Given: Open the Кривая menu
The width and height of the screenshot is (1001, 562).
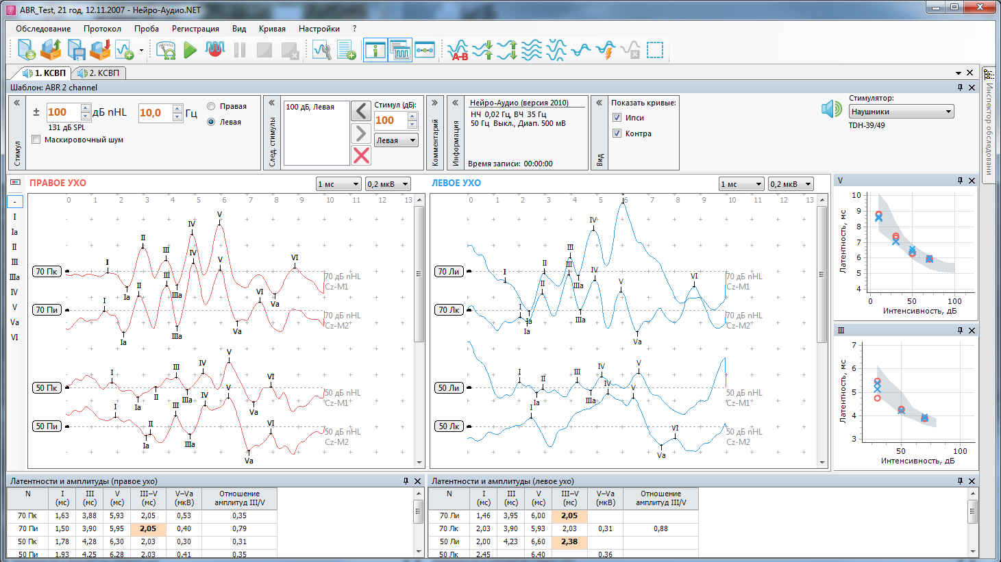Looking at the screenshot, I should pos(272,29).
